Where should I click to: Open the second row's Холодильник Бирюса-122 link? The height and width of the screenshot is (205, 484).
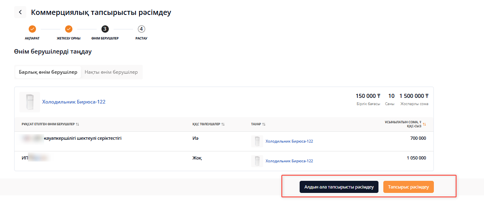click(289, 161)
